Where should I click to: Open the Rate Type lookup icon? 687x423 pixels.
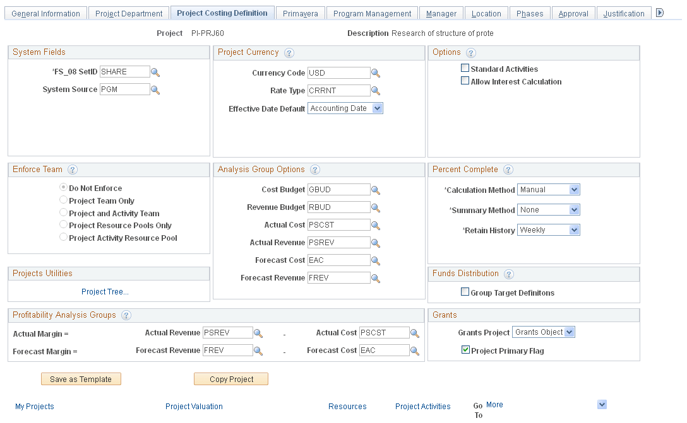click(x=376, y=90)
